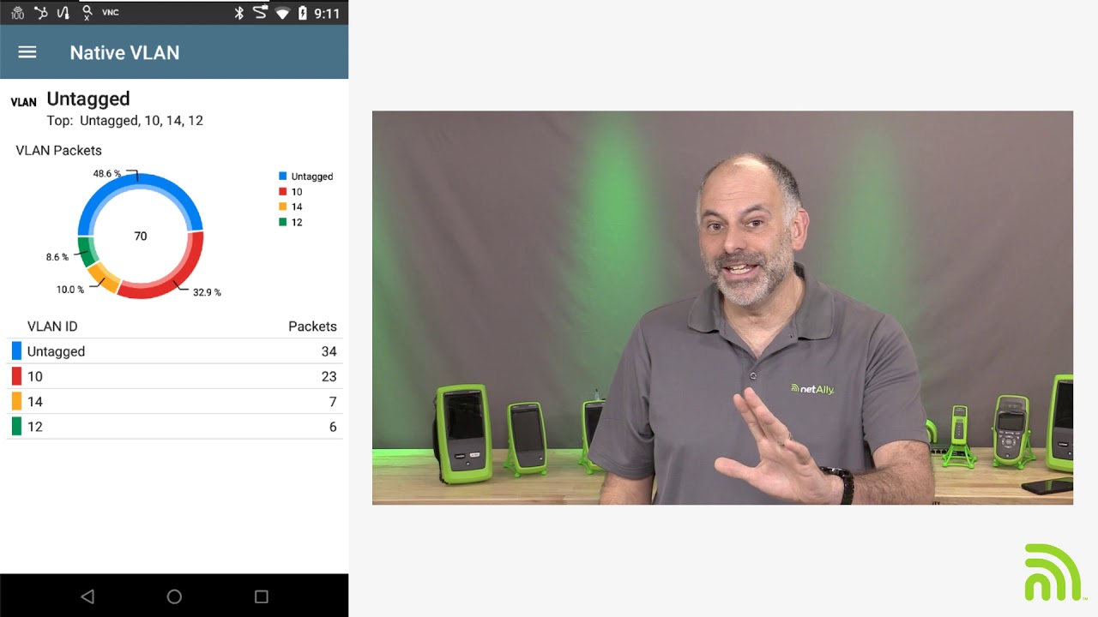The height and width of the screenshot is (617, 1098).
Task: Select the VLAN 12 table row
Action: 174,426
